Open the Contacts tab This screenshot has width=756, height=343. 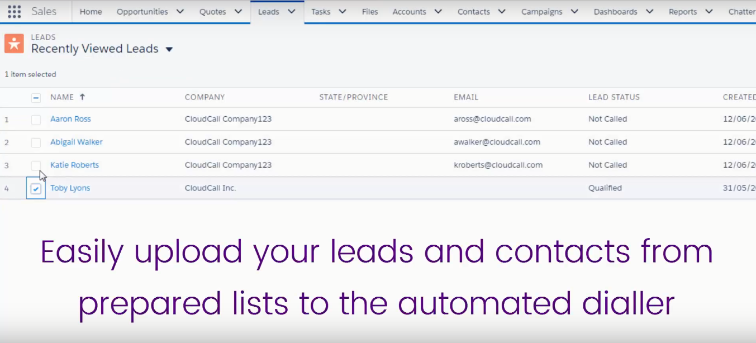pyautogui.click(x=474, y=12)
